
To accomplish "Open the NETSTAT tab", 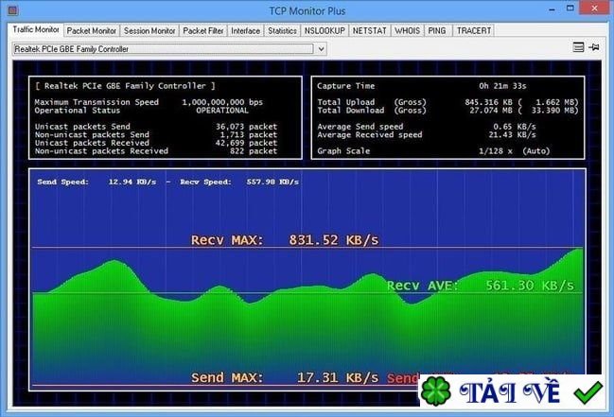I will [x=369, y=30].
